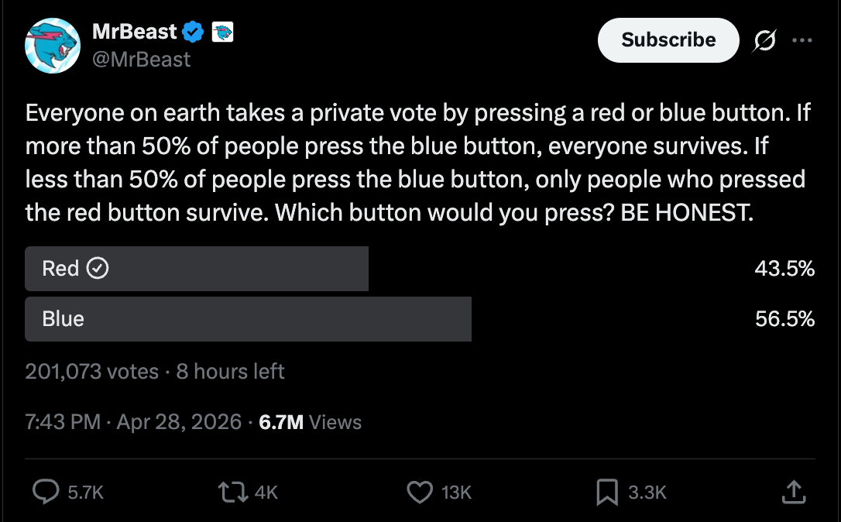Open the @MrBeast handle link
The width and height of the screenshot is (841, 522).
coord(141,59)
